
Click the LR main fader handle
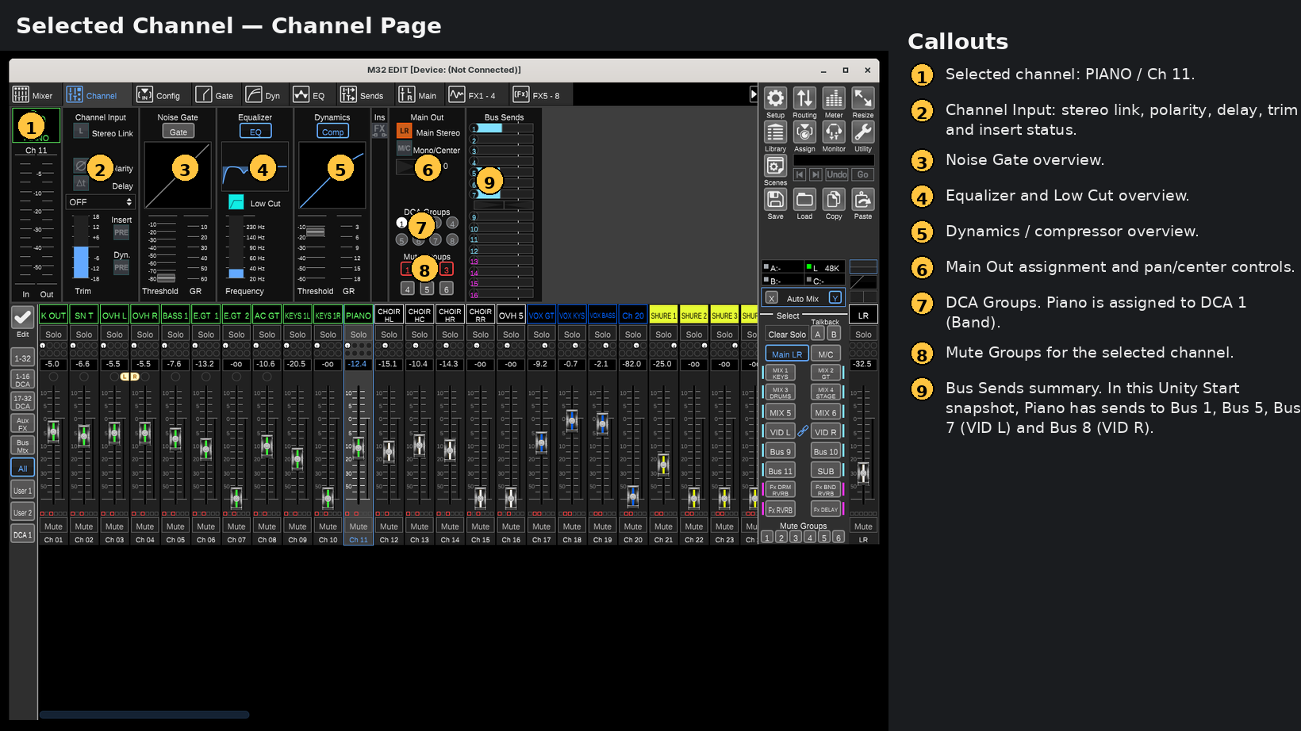(863, 473)
